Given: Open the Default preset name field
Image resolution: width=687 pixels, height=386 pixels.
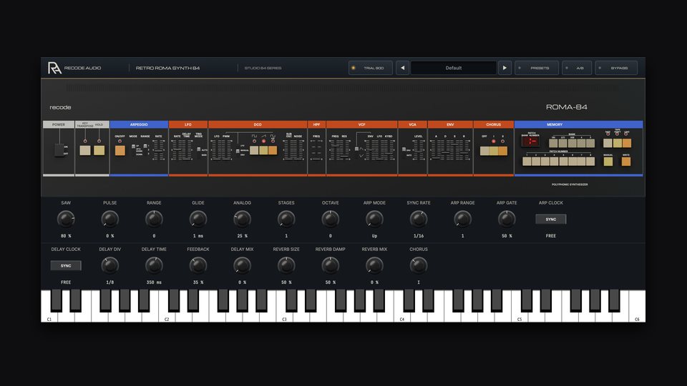Looking at the screenshot, I should click(454, 68).
